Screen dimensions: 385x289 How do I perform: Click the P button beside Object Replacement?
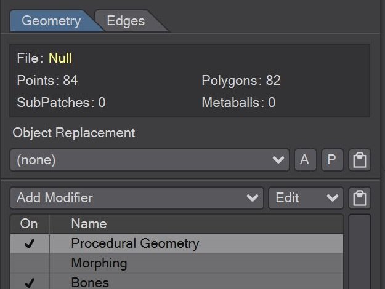click(332, 160)
